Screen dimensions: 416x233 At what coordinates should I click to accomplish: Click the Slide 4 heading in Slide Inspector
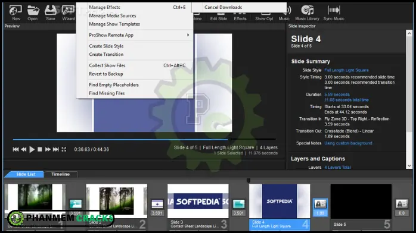point(306,39)
